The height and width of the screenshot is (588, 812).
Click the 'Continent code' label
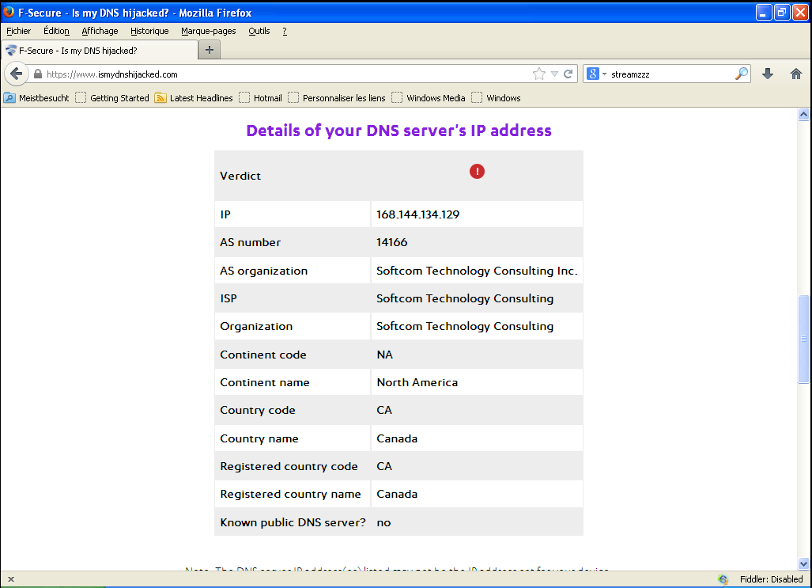[263, 355]
